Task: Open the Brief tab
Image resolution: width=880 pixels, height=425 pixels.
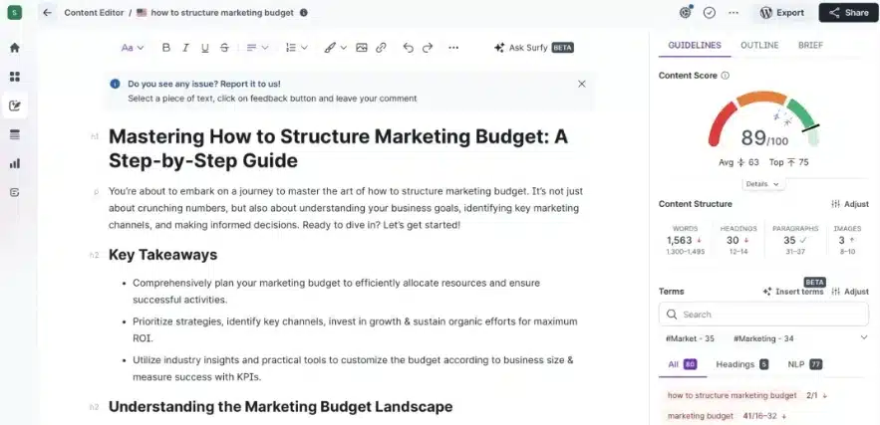Action: coord(810,46)
